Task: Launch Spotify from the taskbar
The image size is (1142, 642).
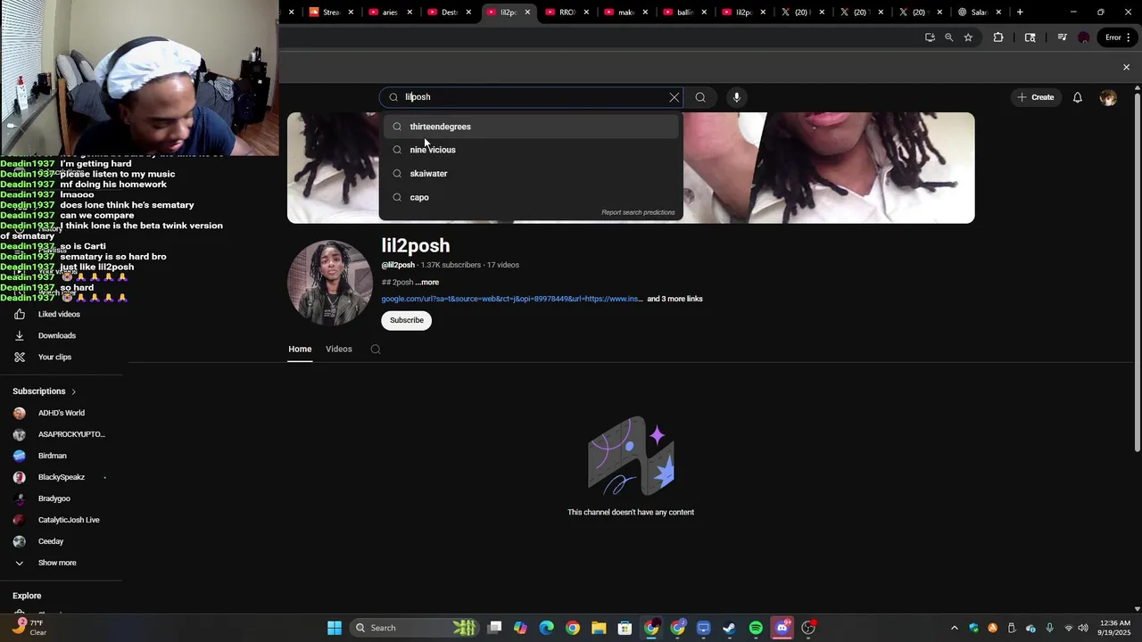Action: [756, 628]
